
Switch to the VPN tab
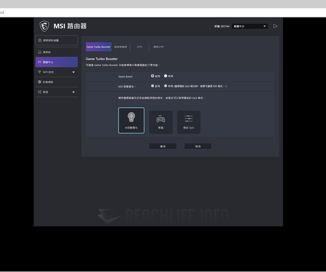pos(140,47)
